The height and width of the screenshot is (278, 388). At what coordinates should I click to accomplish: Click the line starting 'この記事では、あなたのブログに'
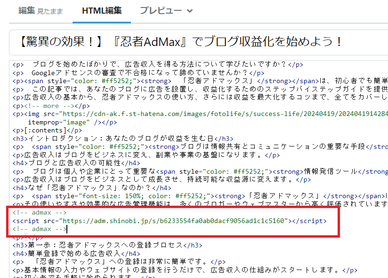click(200, 89)
